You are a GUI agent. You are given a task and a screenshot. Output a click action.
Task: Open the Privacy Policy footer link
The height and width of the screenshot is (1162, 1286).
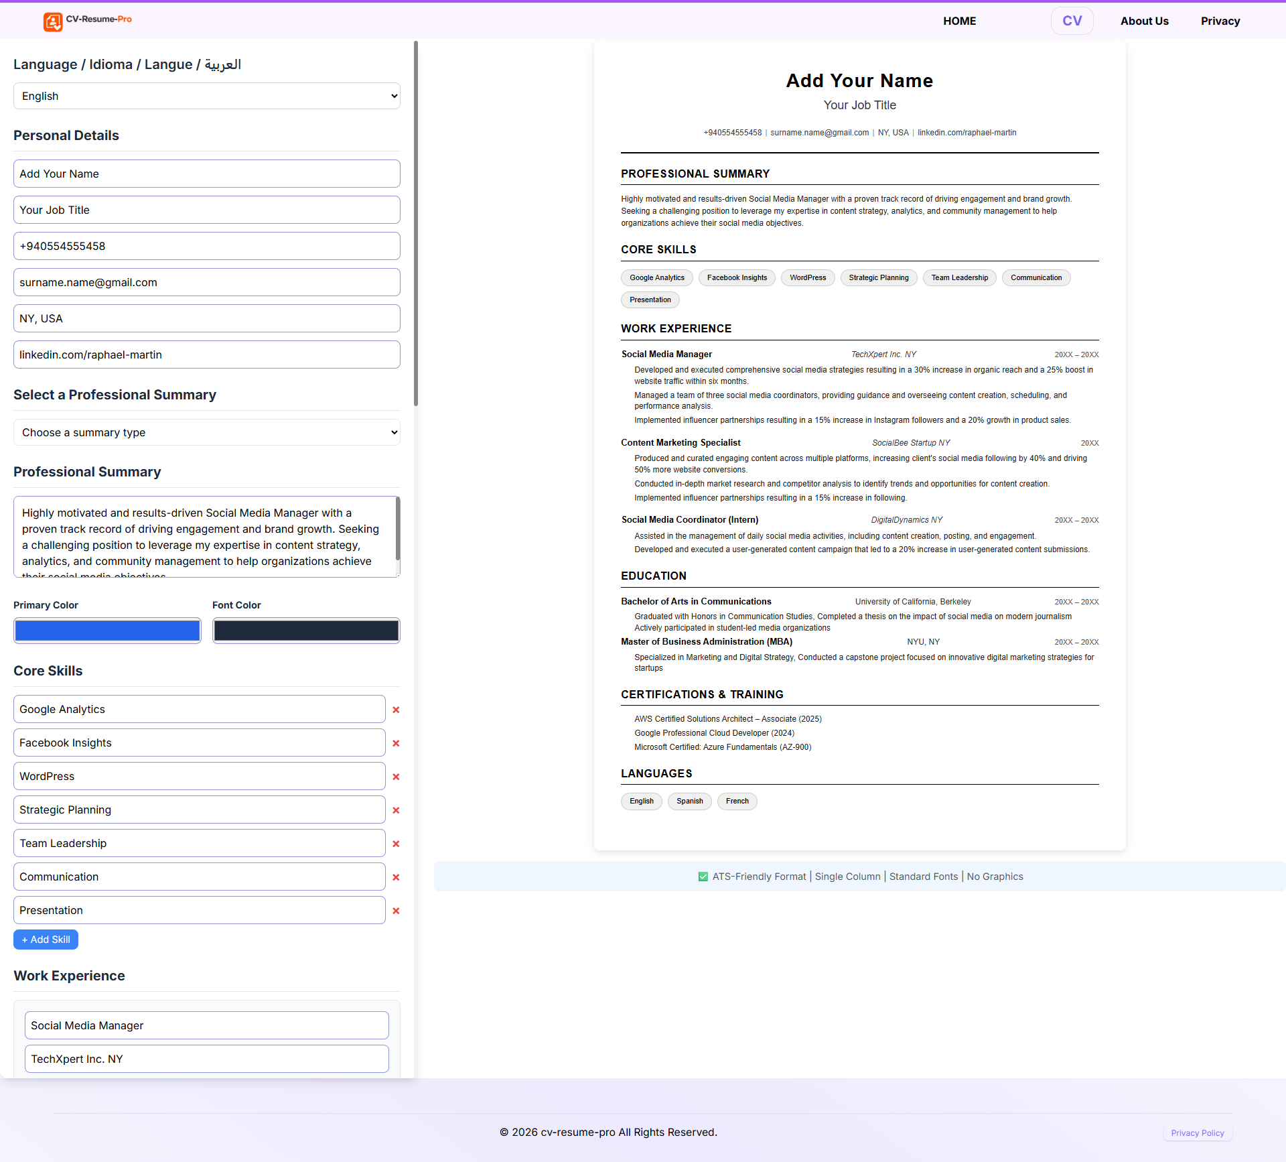pos(1198,1133)
